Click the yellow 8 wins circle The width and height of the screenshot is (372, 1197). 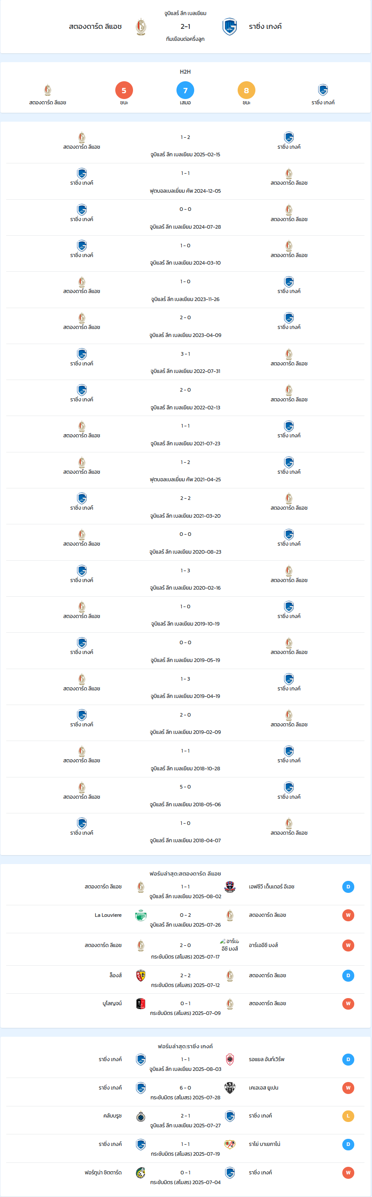246,90
